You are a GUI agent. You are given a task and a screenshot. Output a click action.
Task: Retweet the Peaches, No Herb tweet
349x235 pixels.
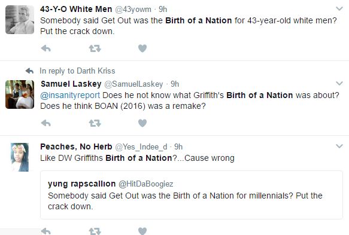point(95,231)
